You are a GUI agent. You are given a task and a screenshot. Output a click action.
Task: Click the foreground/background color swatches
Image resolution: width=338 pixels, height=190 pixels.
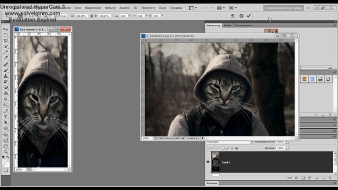click(6, 163)
